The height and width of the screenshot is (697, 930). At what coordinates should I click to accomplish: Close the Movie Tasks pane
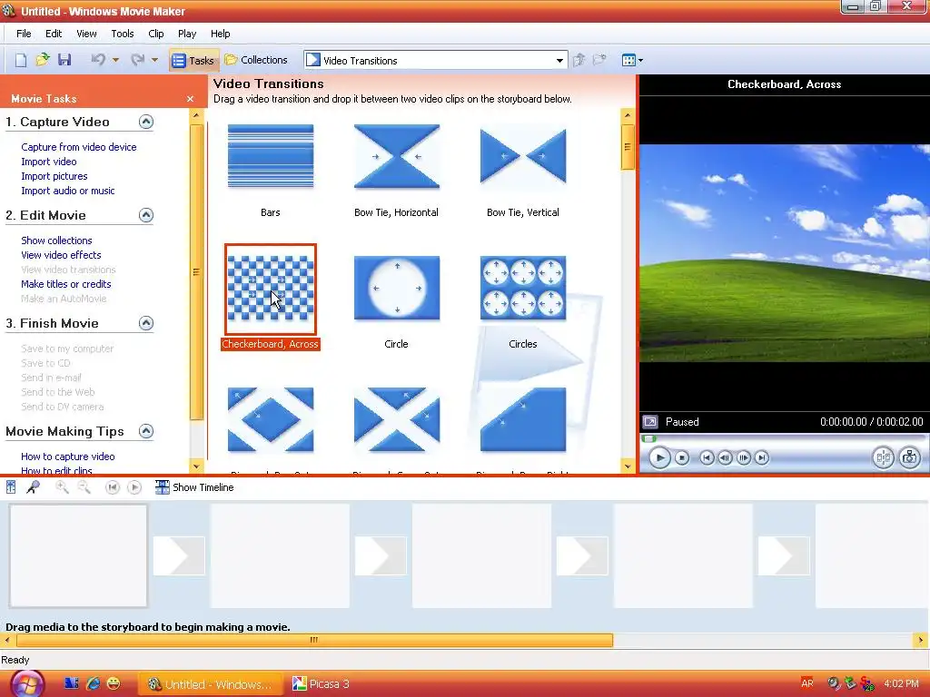(x=190, y=99)
